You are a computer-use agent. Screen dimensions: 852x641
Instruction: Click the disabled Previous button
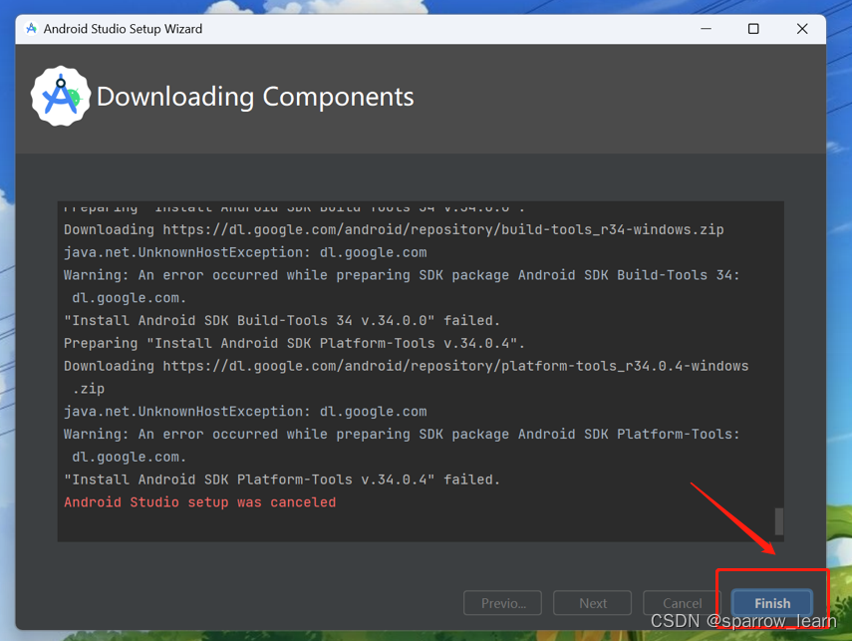point(502,603)
